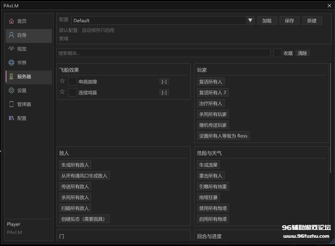Click the [-] keybind button for 电视故障
Viewport: 335px width, 246px height.
point(164,82)
